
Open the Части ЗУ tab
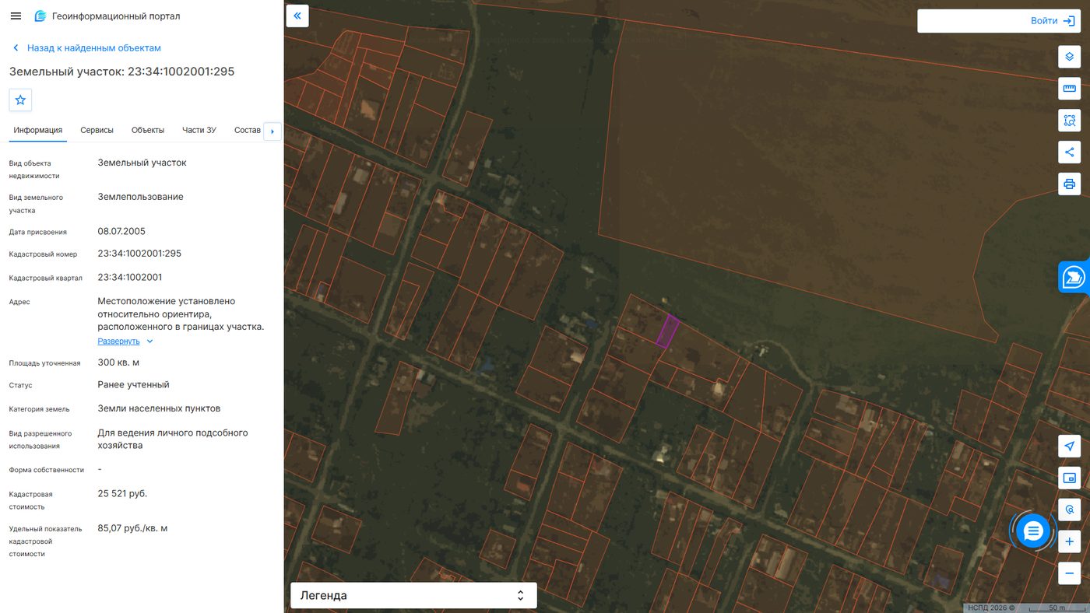pyautogui.click(x=199, y=130)
